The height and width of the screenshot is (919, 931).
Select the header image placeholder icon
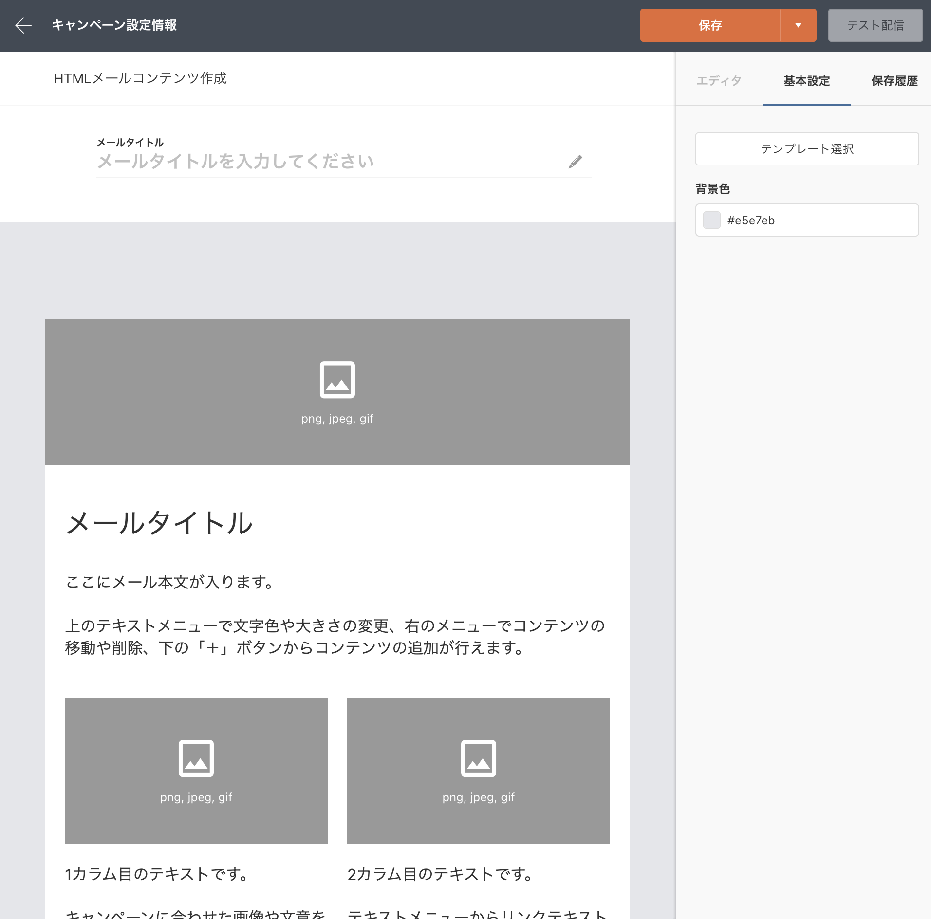click(337, 380)
